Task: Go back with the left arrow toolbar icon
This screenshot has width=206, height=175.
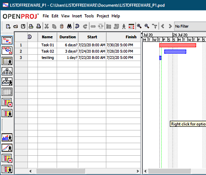Action: click(163, 26)
